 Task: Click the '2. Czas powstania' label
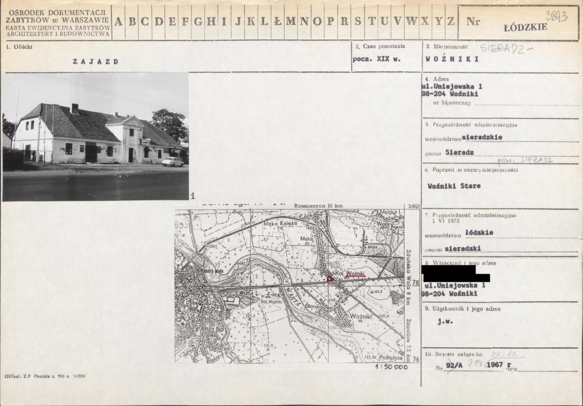click(x=380, y=47)
